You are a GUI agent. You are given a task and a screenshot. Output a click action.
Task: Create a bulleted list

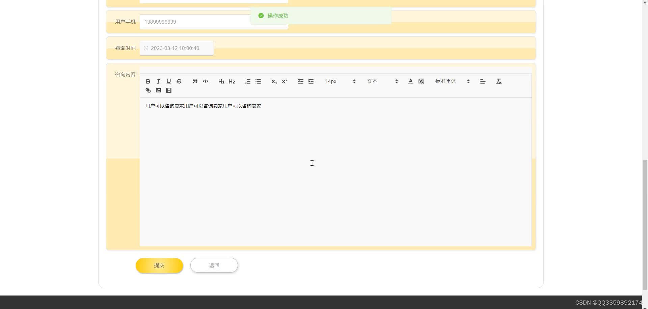[258, 81]
